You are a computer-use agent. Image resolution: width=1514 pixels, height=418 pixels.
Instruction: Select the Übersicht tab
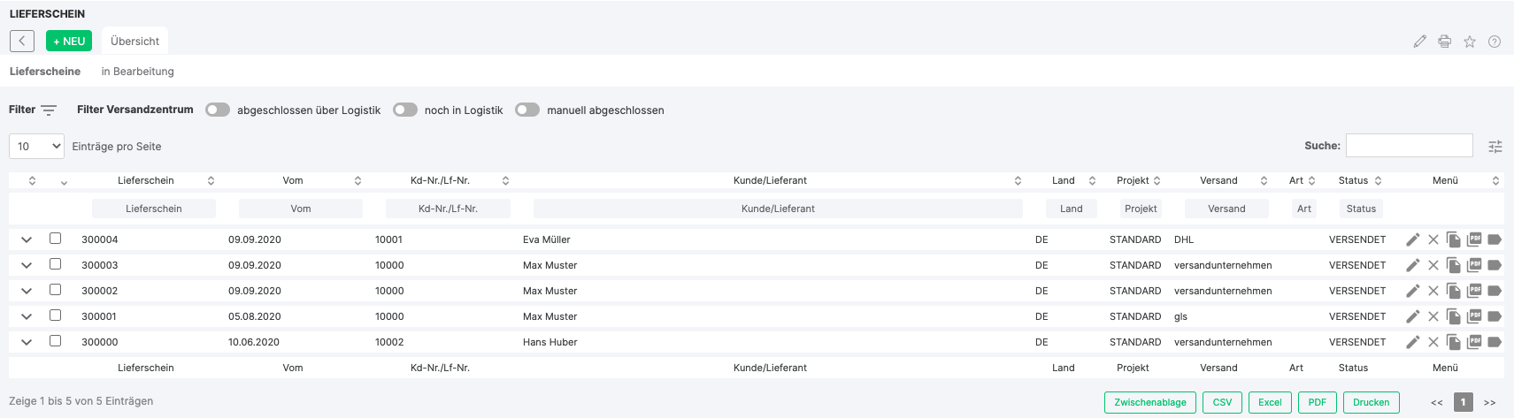pyautogui.click(x=134, y=42)
